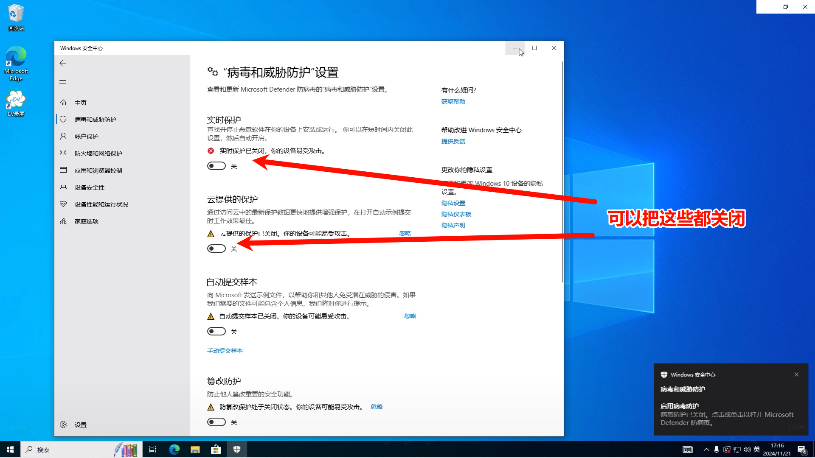Collapse the sidebar with hamburger menu icon

[x=63, y=82]
